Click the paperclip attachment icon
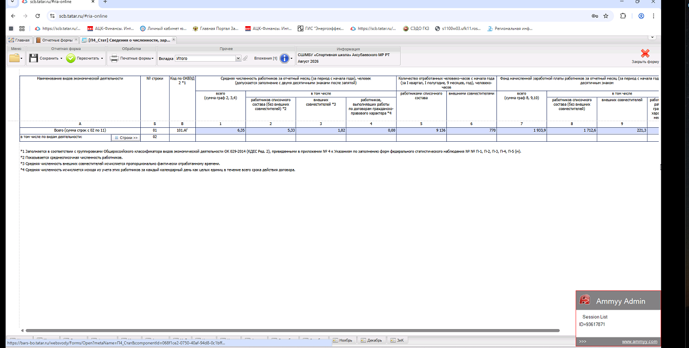 (245, 58)
